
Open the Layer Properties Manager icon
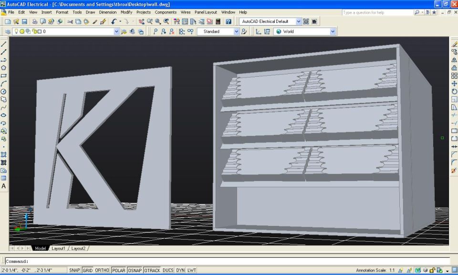click(x=8, y=31)
